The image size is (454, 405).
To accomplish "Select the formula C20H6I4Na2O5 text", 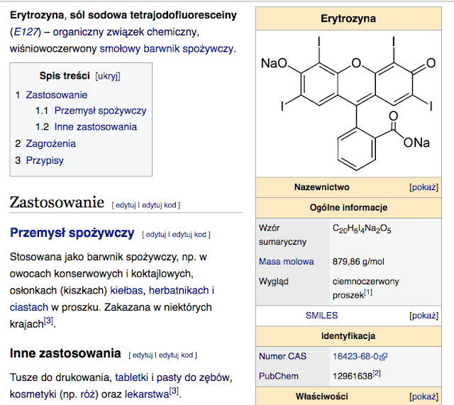I will [362, 229].
